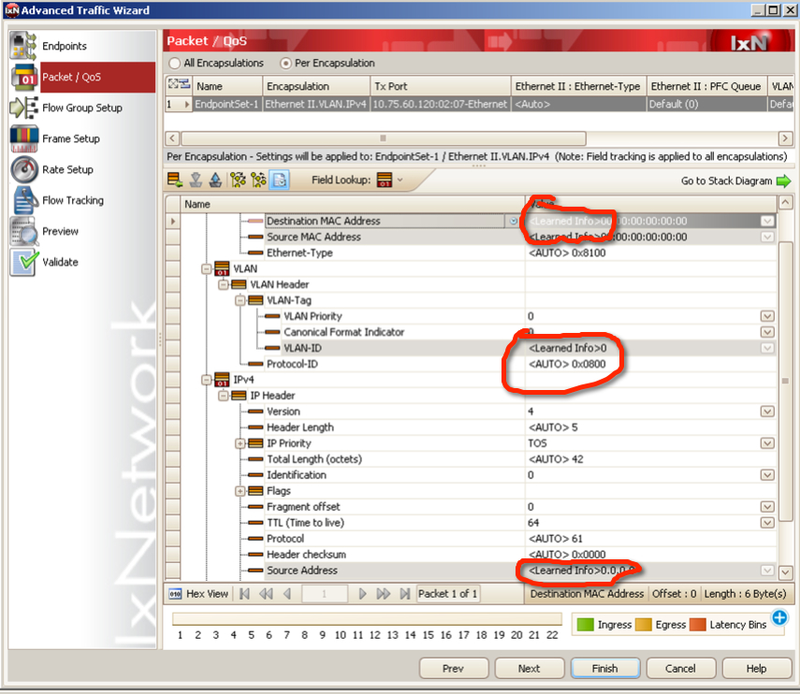Open the Fragment offset value dropdown

[x=767, y=507]
